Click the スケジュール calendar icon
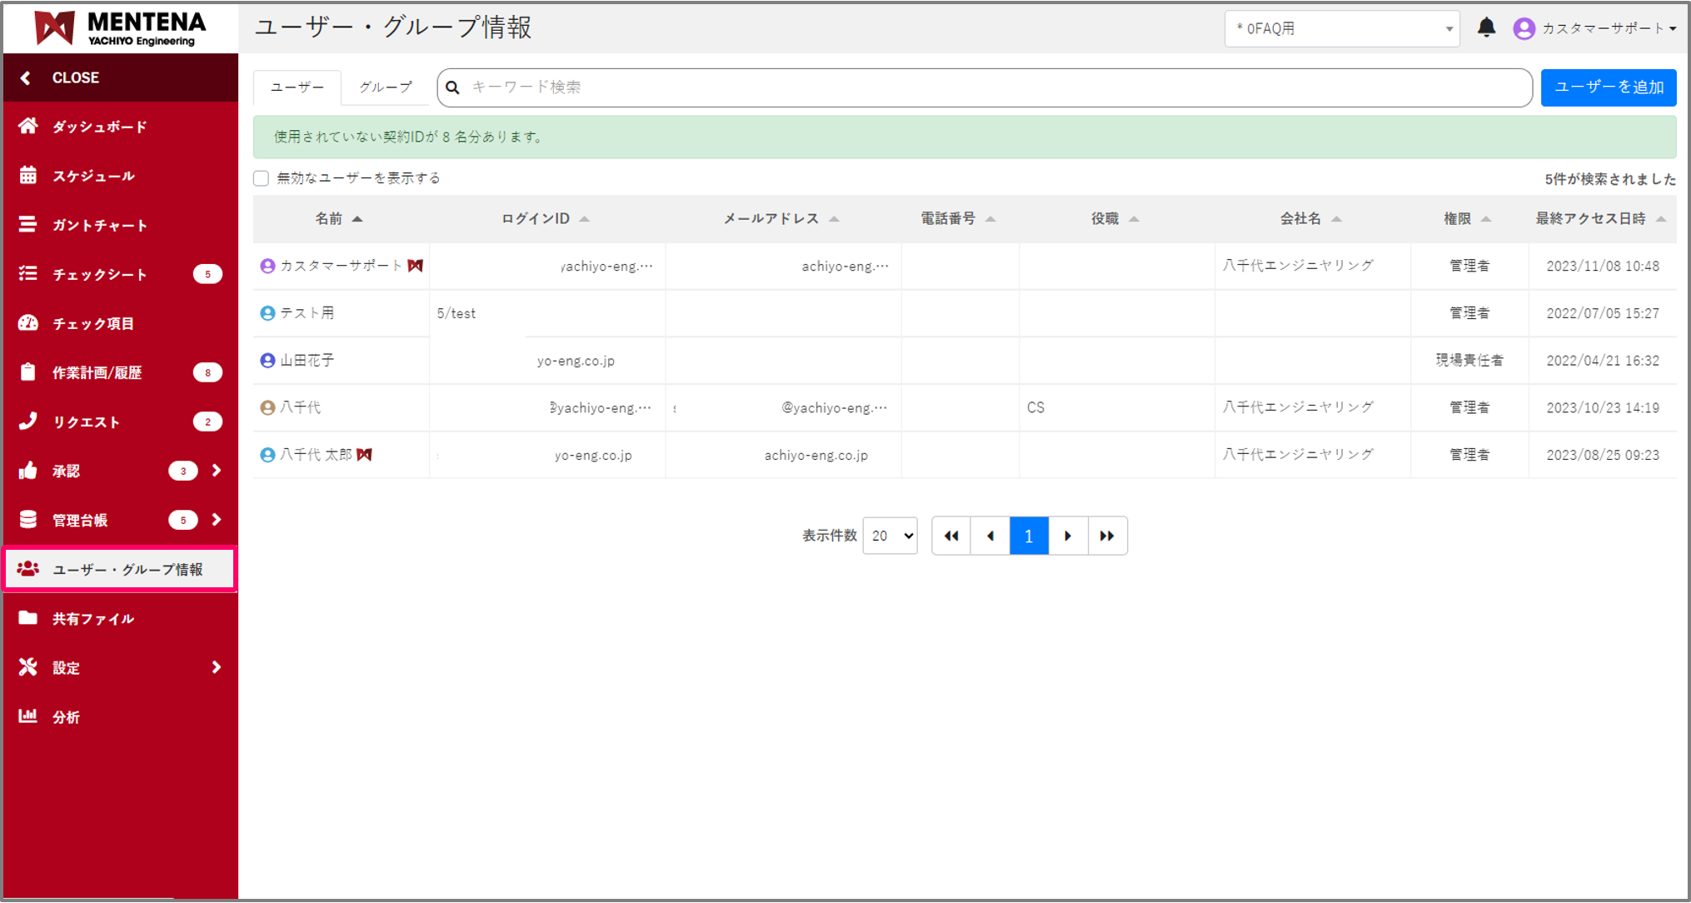 (x=28, y=176)
